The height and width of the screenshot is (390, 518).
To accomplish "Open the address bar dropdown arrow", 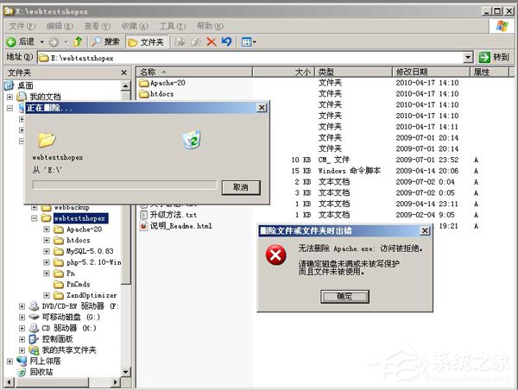I will click(x=468, y=57).
